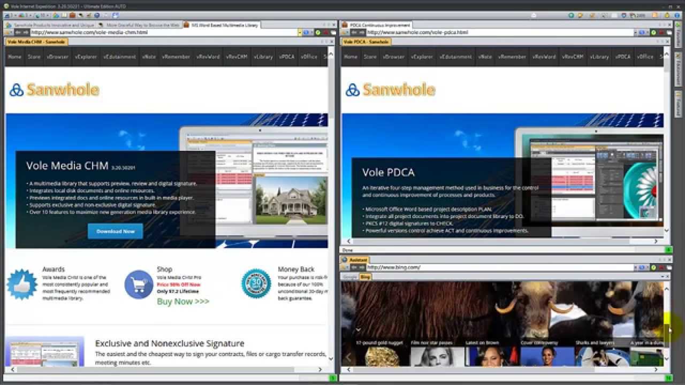This screenshot has width=685, height=385.
Task: Open the Sanwhole Products Innovative and Unique tab
Action: [x=50, y=25]
